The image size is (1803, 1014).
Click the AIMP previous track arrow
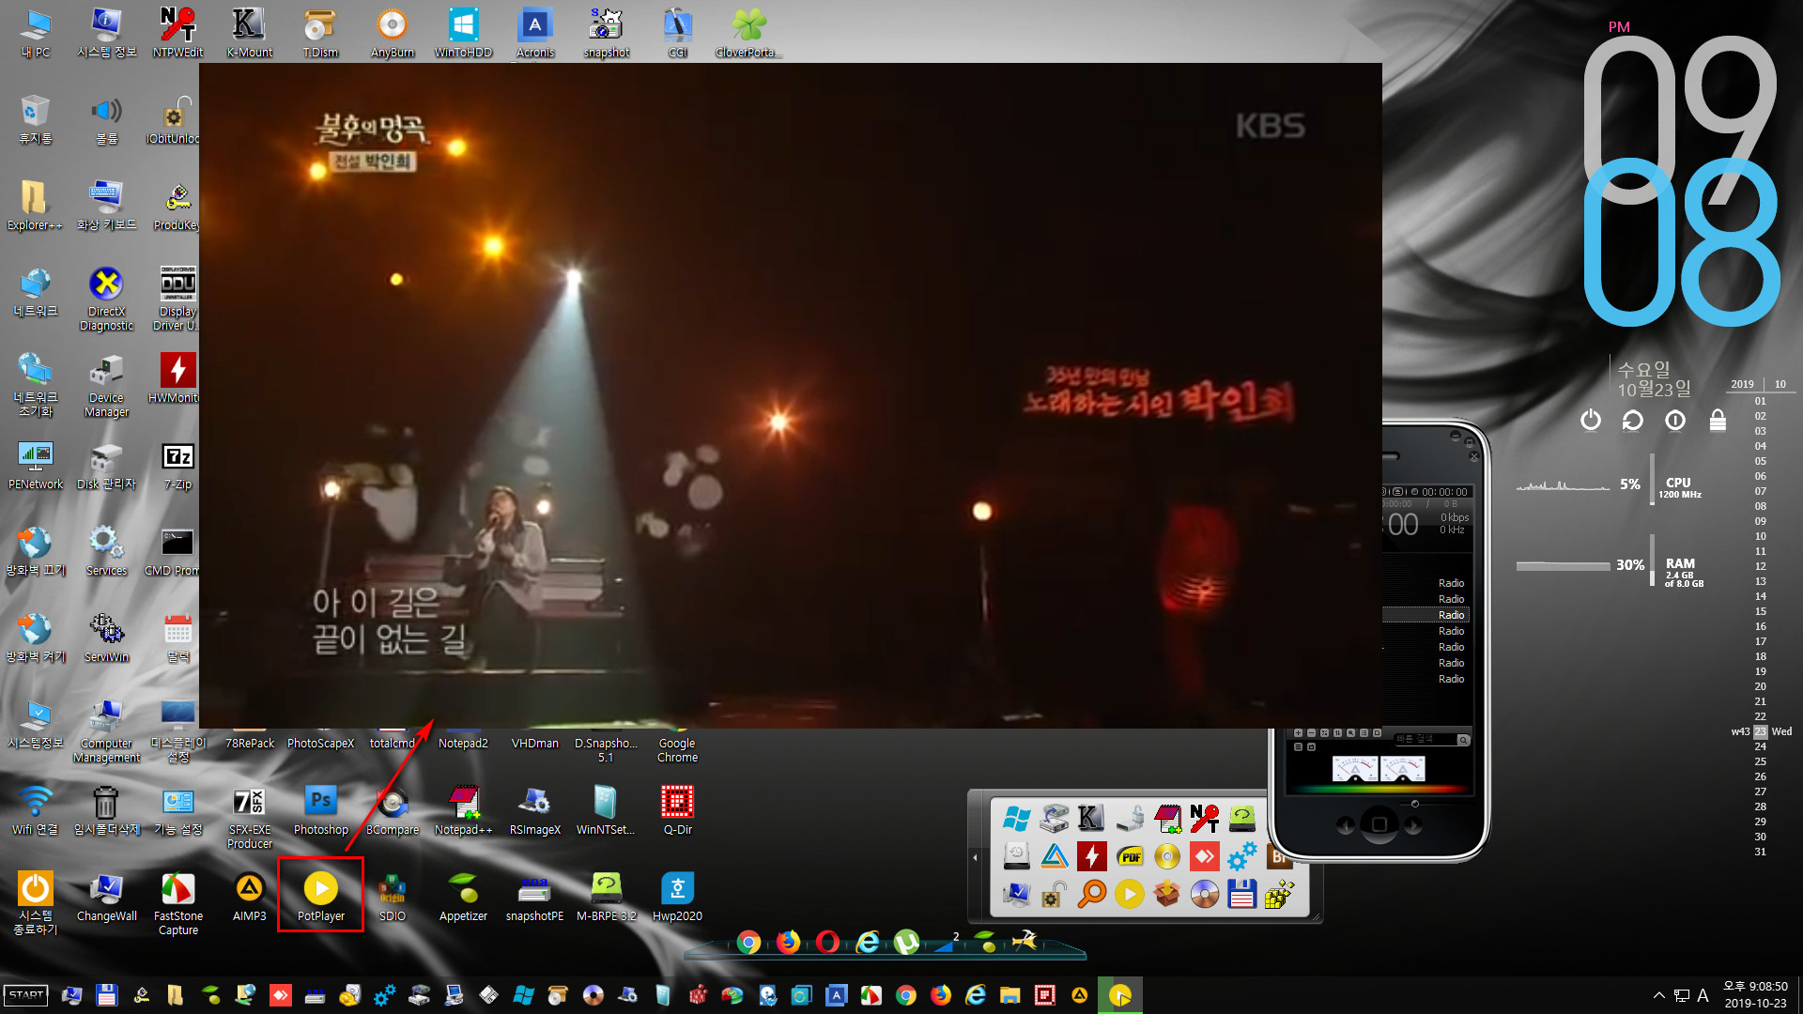point(1346,825)
